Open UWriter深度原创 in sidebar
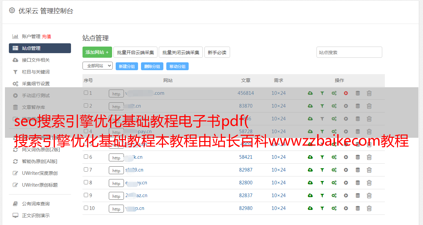Image resolution: width=423 pixels, height=225 pixels. (x=40, y=173)
